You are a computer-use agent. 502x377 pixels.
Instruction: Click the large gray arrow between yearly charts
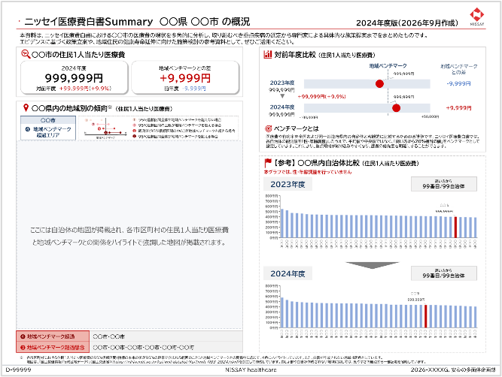coord(372,265)
